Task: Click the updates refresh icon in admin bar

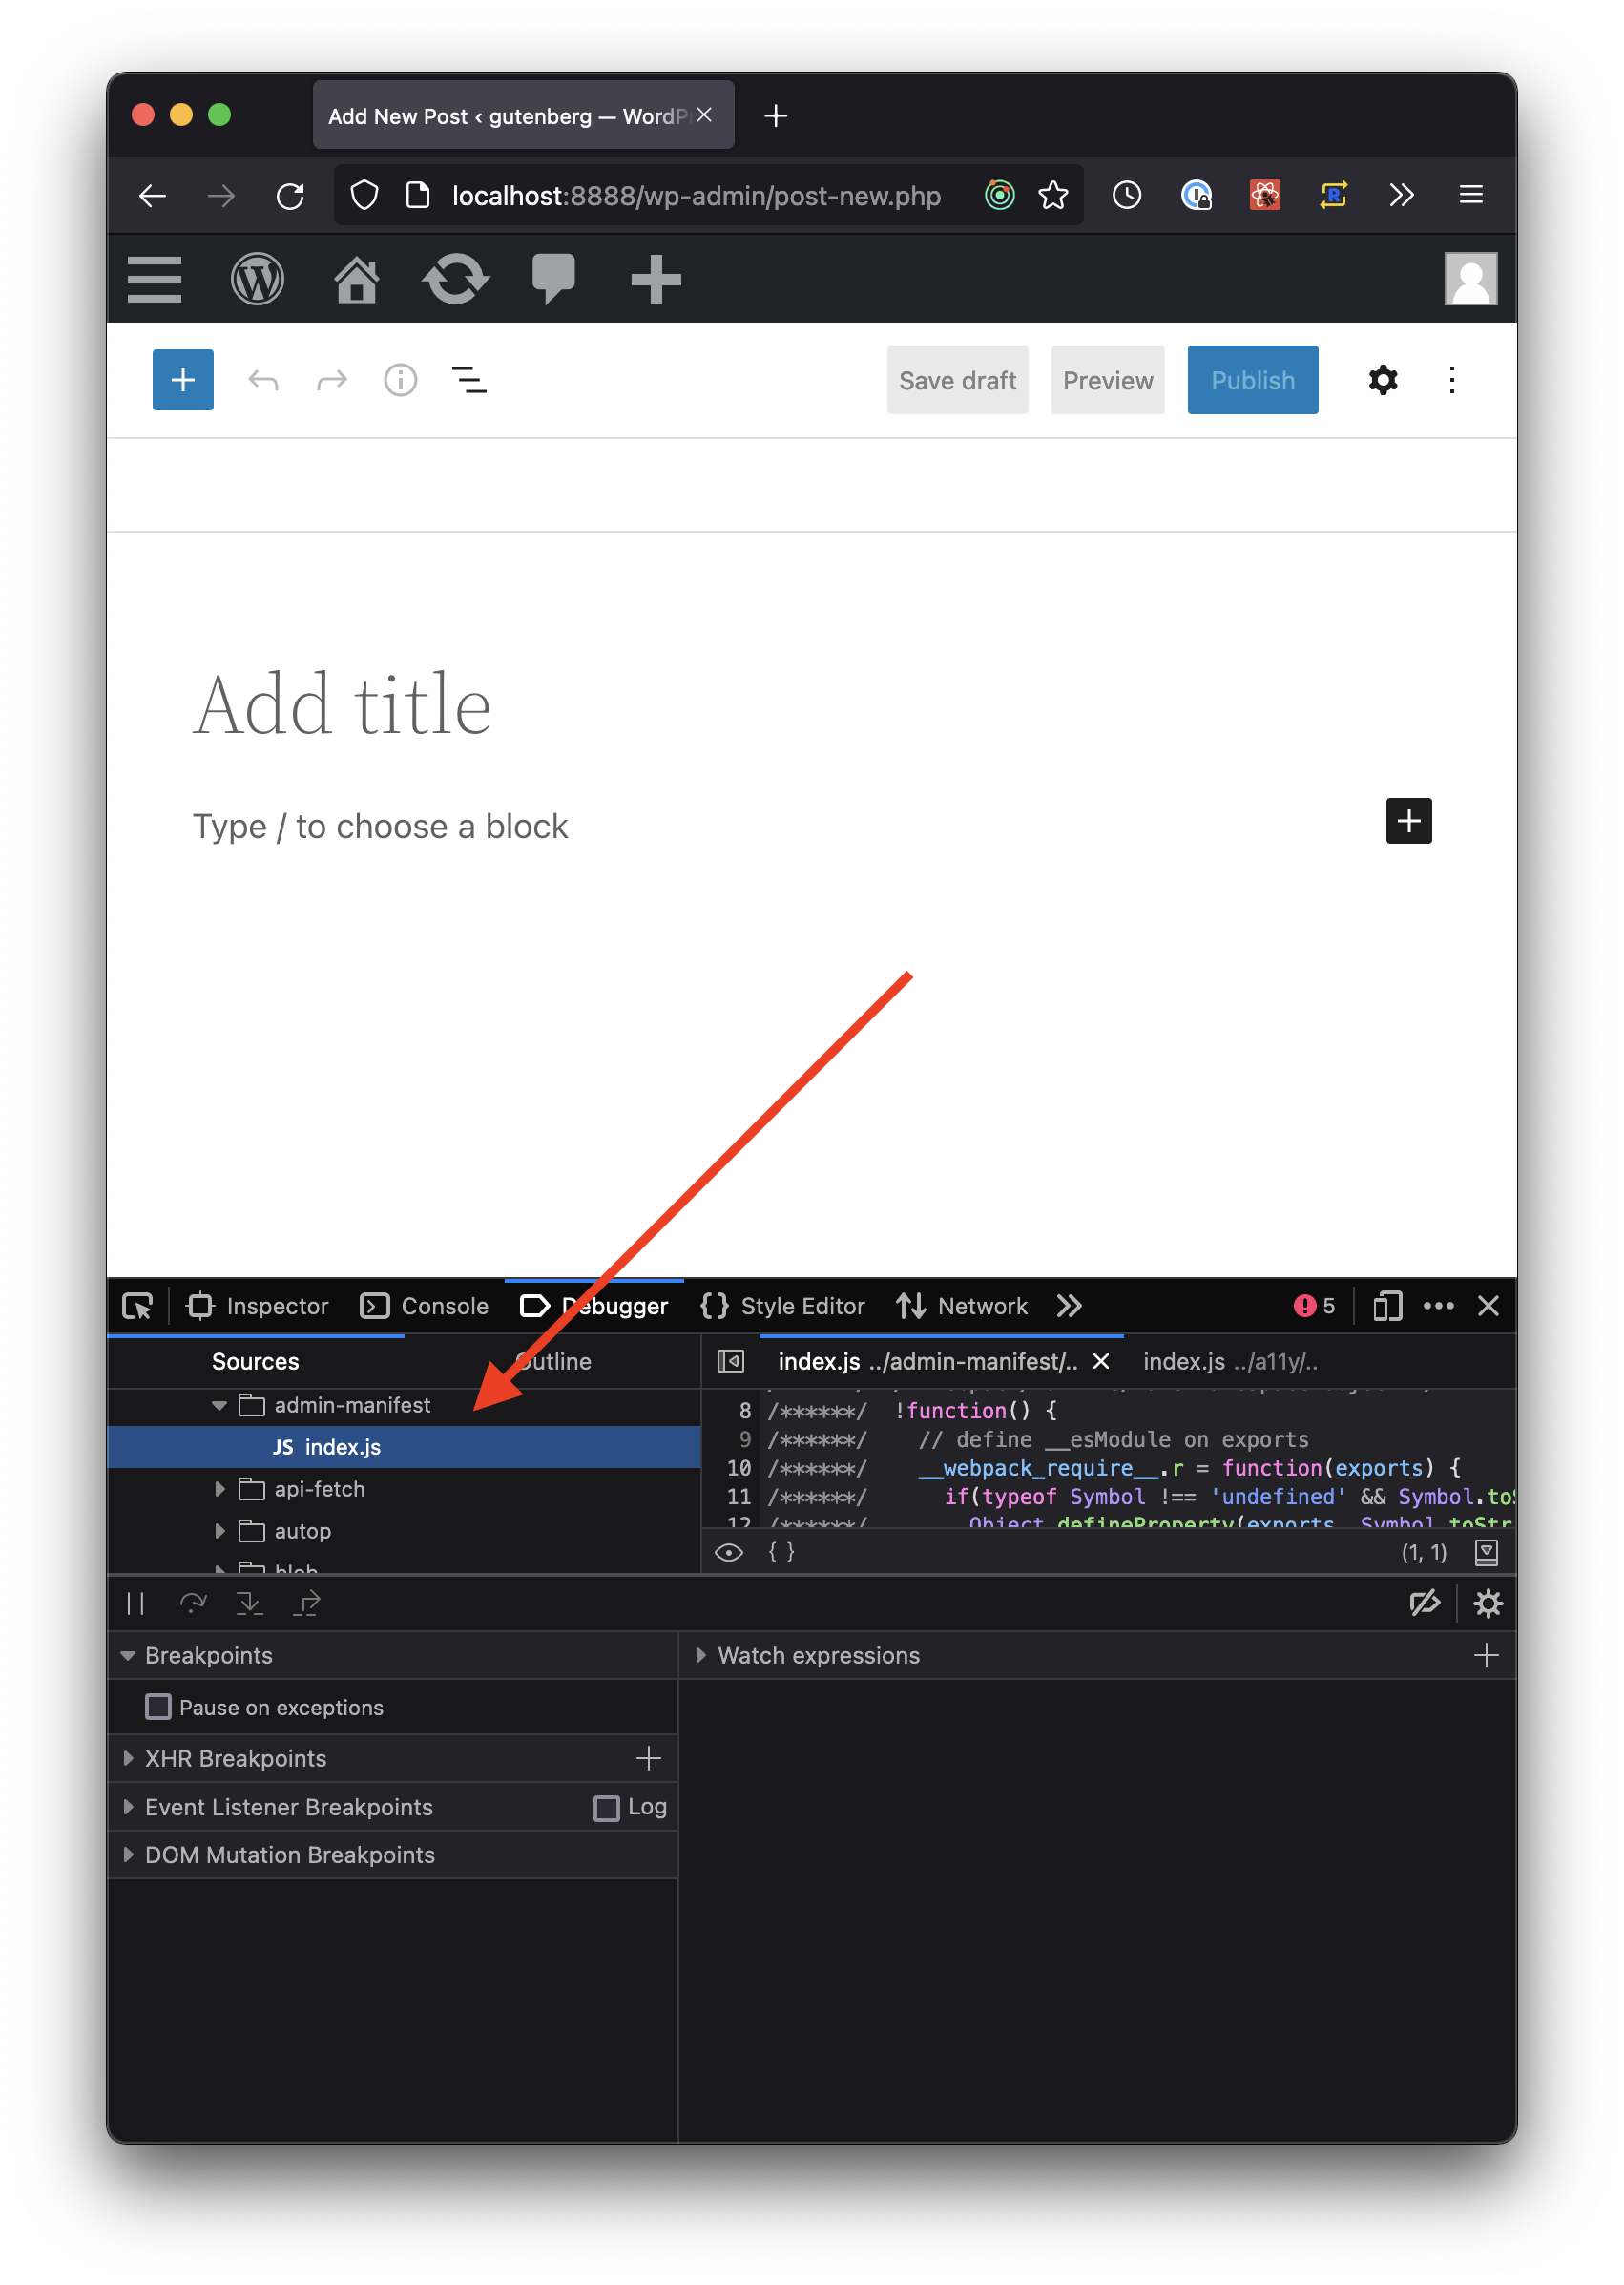Action: click(x=455, y=278)
